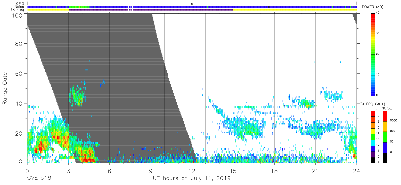Click 'UT hours on July 11, 2019' axis title
401x185 pixels.
pos(192,178)
